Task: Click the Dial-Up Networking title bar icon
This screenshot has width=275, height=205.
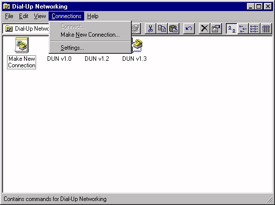Action: pyautogui.click(x=7, y=7)
